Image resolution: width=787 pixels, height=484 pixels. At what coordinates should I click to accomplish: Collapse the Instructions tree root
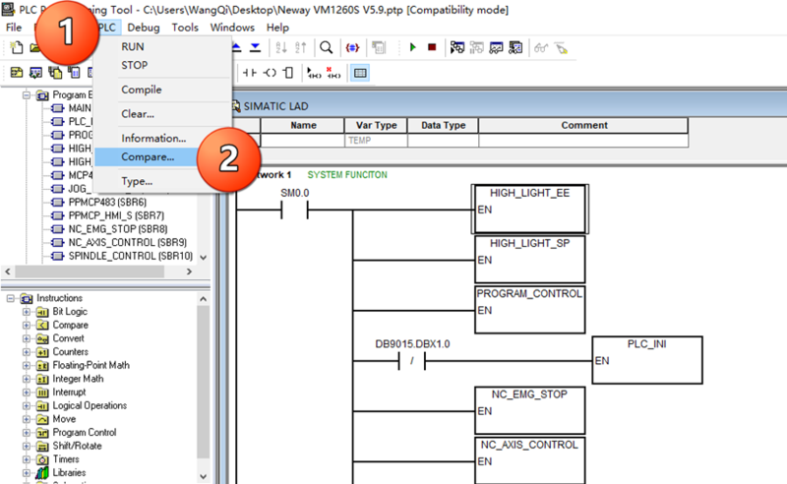10,298
